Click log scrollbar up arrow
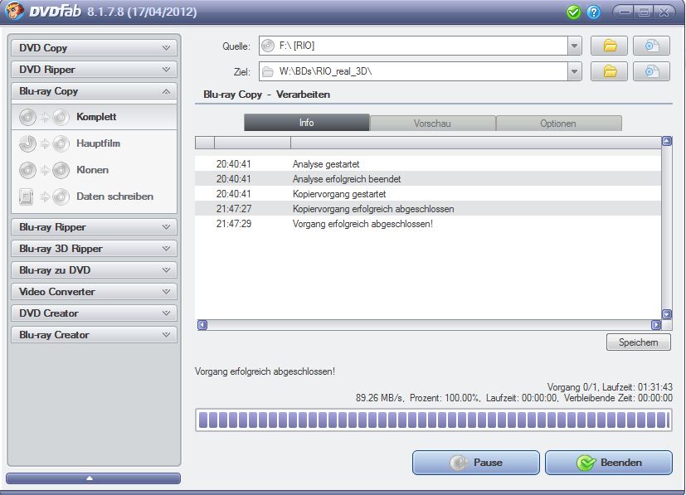The height and width of the screenshot is (495, 686). [x=667, y=141]
